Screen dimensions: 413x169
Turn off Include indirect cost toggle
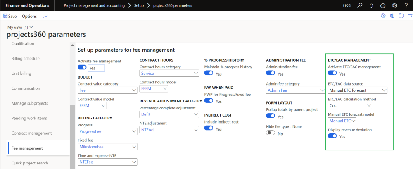click(x=209, y=129)
